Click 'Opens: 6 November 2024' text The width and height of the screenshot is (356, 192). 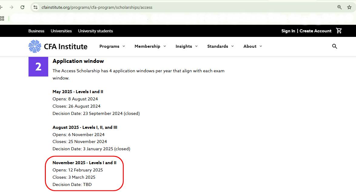(78, 135)
